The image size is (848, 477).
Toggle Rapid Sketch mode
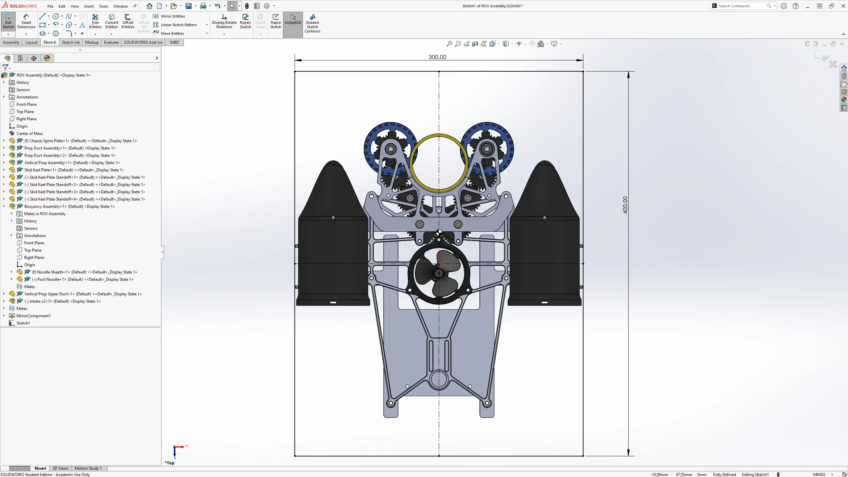[275, 22]
